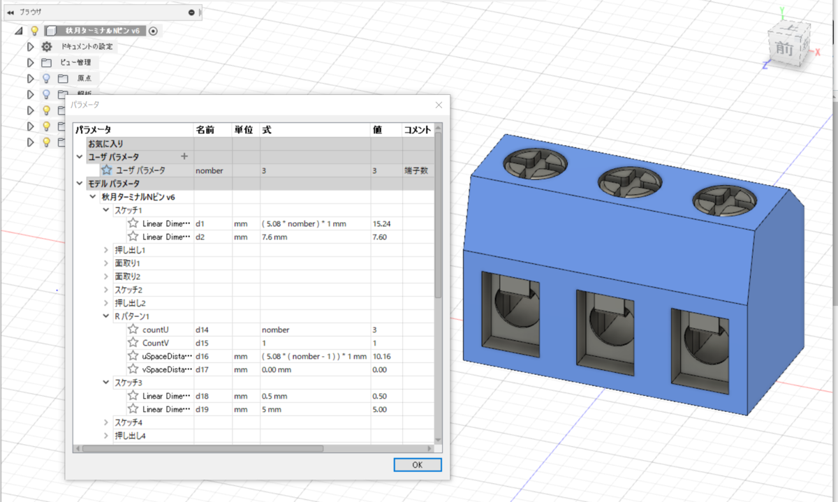Unstar the nomber user parameter
The image size is (838, 502).
coord(106,170)
